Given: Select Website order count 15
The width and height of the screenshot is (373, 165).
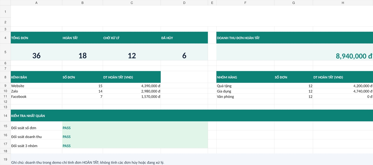Looking at the screenshot, I should click(x=82, y=86).
